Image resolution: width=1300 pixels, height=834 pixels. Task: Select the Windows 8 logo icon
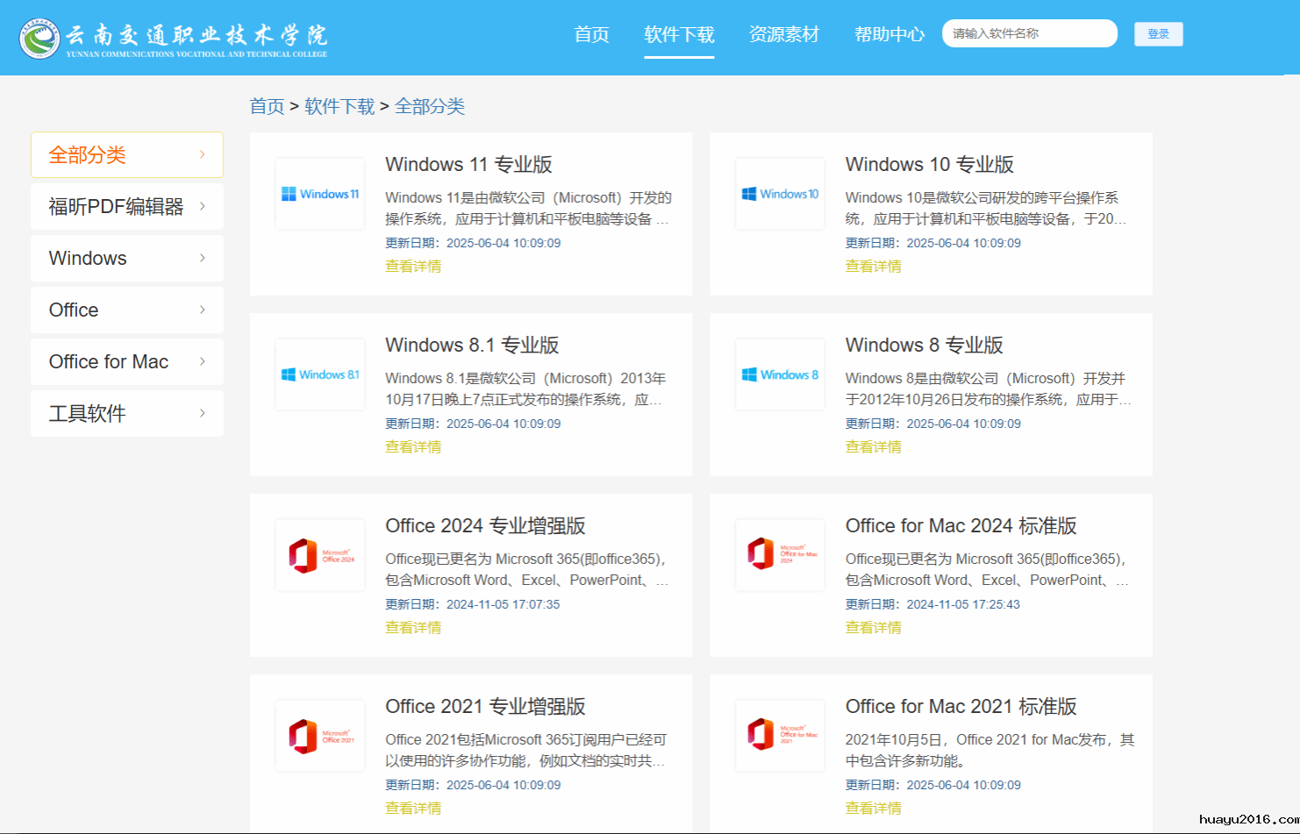coord(780,374)
